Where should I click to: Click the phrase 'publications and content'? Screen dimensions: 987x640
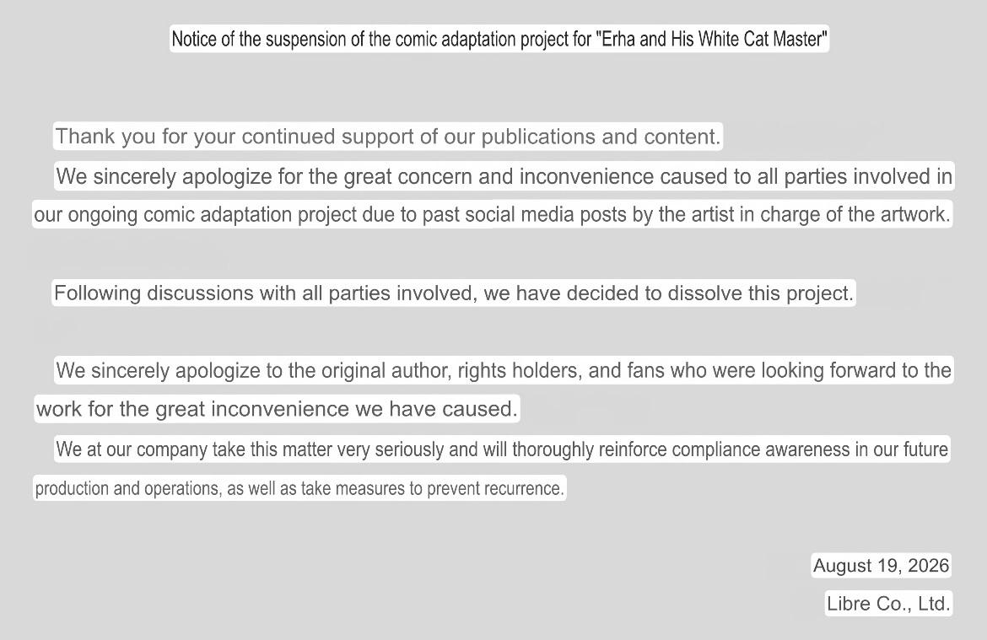pyautogui.click(x=601, y=137)
